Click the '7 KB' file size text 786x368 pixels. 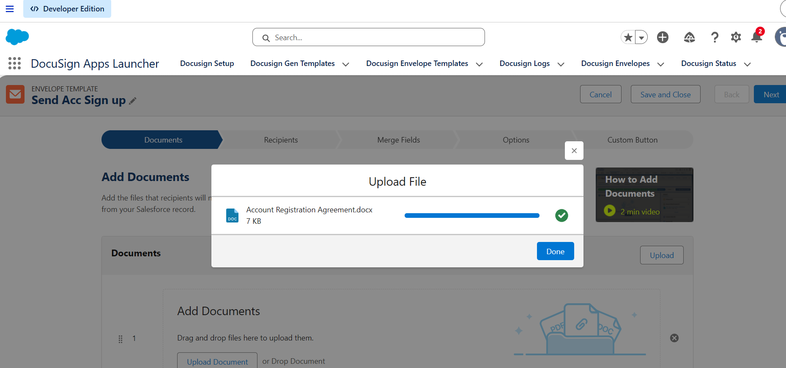[x=254, y=221]
